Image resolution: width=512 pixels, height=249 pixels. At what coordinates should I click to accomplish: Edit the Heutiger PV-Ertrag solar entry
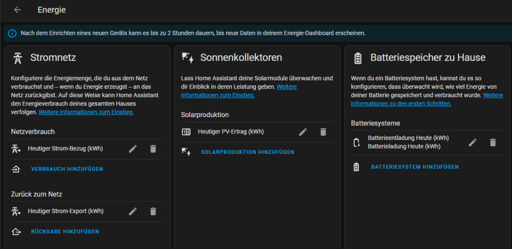(x=303, y=132)
